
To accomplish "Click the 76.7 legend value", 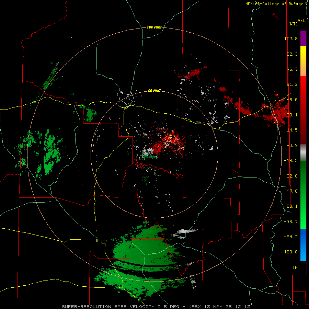I will click(x=292, y=69).
